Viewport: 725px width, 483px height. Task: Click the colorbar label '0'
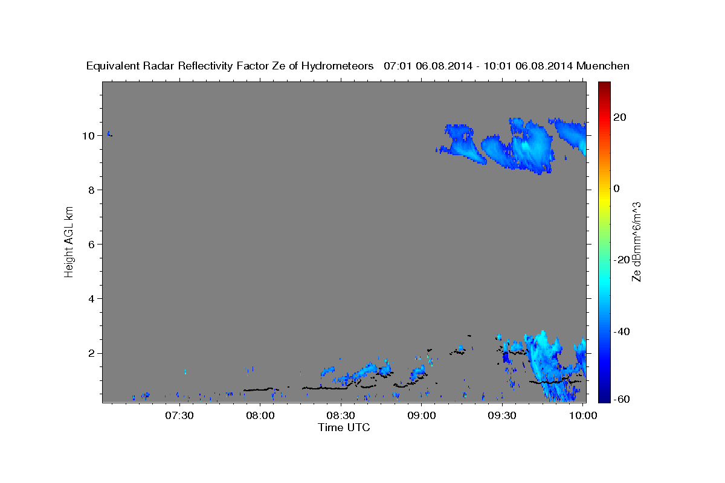coord(616,188)
